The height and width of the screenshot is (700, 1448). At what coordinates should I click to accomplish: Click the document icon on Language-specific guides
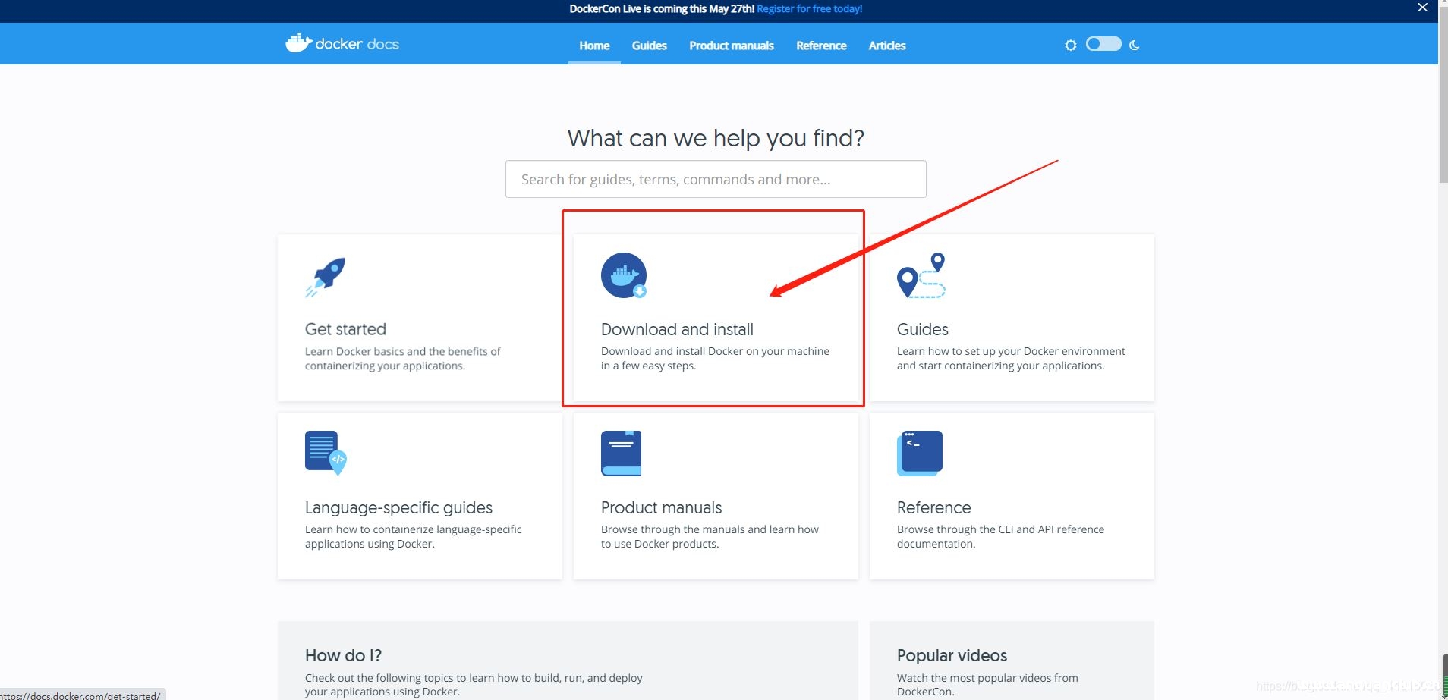[325, 453]
